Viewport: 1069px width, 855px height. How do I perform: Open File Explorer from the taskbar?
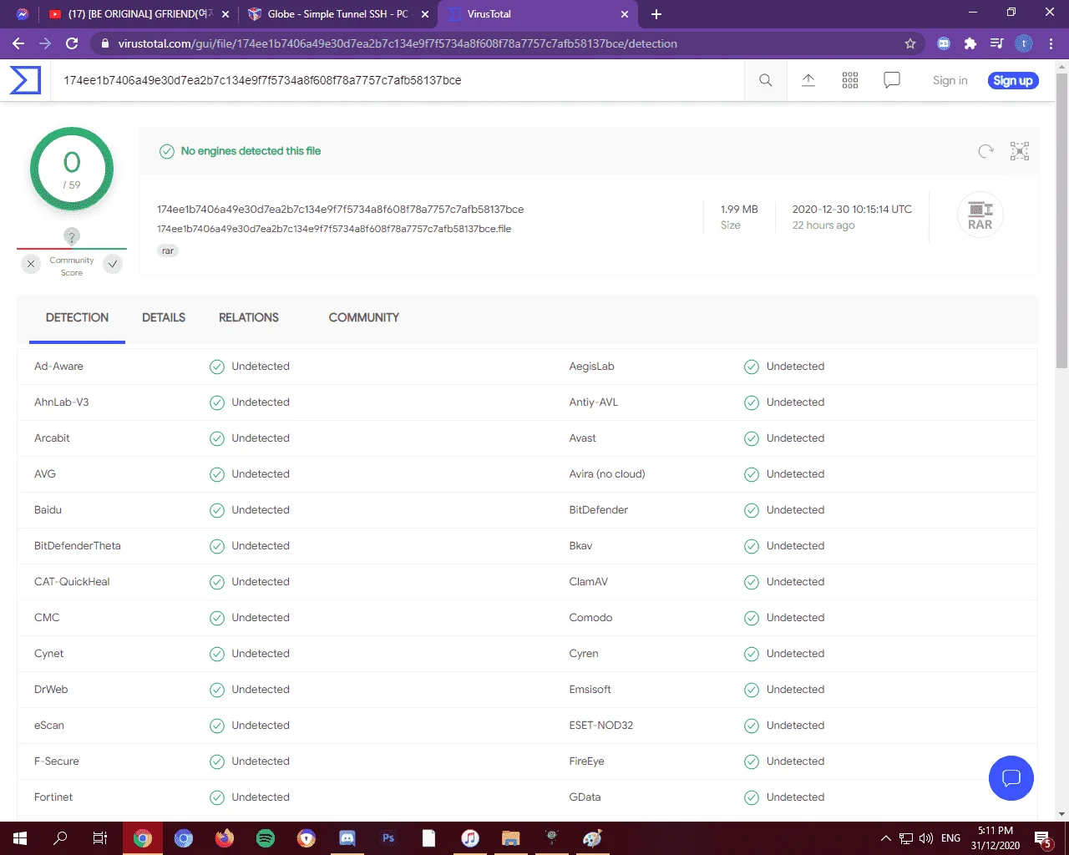tap(511, 838)
